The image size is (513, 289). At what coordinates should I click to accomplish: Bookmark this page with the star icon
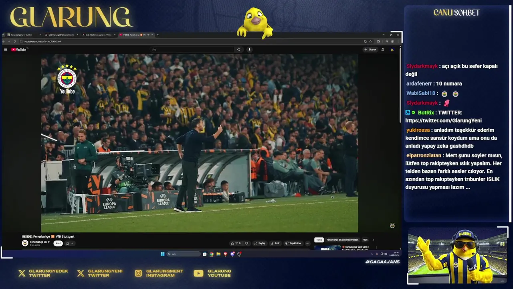[370, 41]
